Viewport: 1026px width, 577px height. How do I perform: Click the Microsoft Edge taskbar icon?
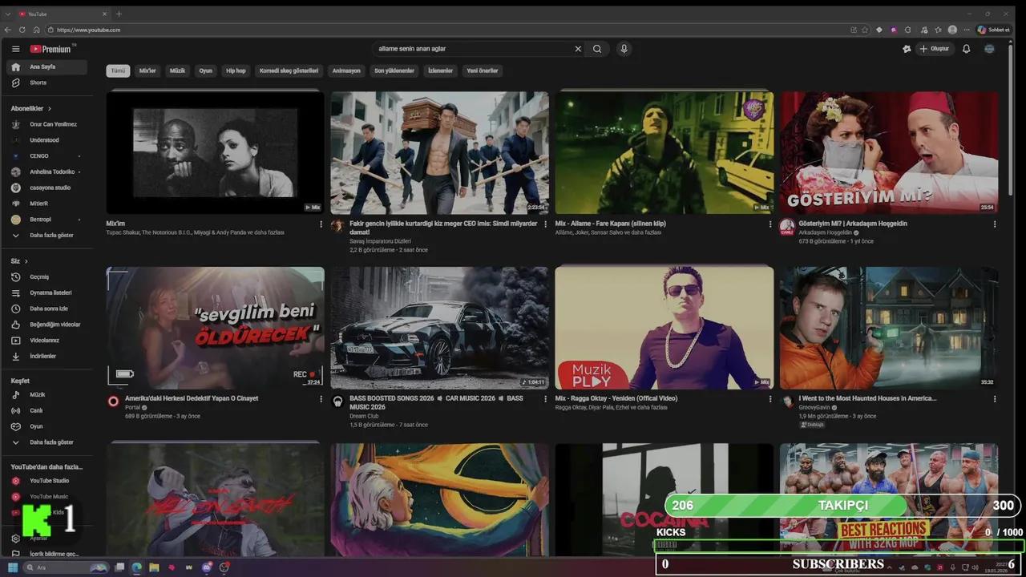coord(136,567)
